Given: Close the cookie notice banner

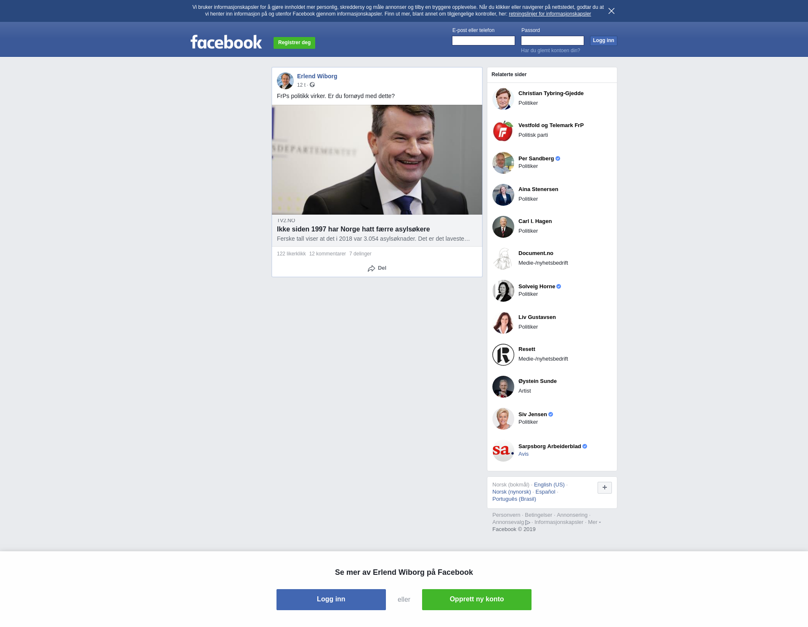Looking at the screenshot, I should point(611,11).
